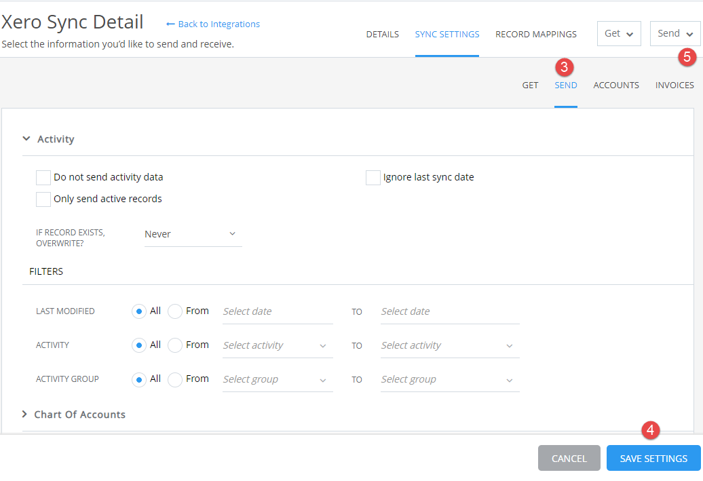Select the INVOICES sub-tab

point(674,85)
